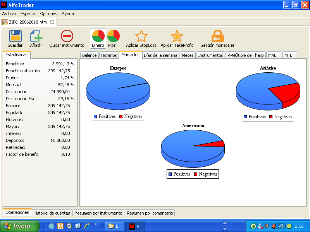
Task: Click the system clock showing 2:36
Action: click(299, 226)
